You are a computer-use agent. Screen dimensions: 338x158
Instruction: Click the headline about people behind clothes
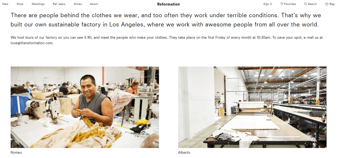(x=166, y=20)
